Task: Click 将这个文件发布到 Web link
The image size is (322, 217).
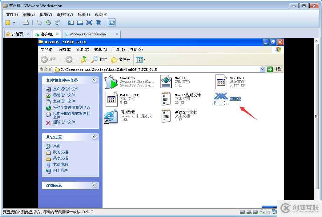Action: [x=71, y=107]
